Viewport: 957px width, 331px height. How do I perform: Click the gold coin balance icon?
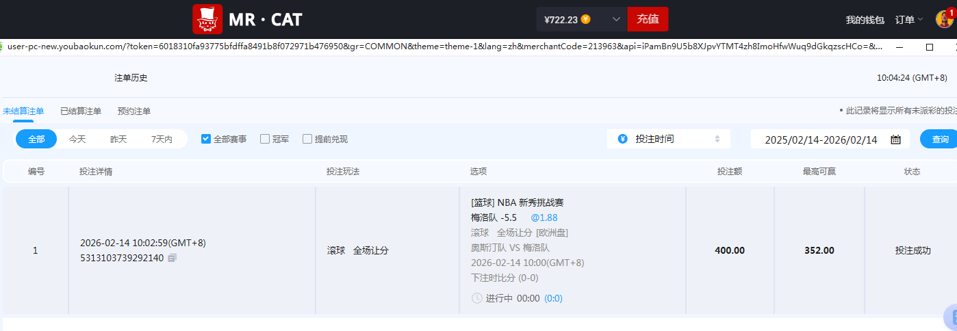click(586, 19)
